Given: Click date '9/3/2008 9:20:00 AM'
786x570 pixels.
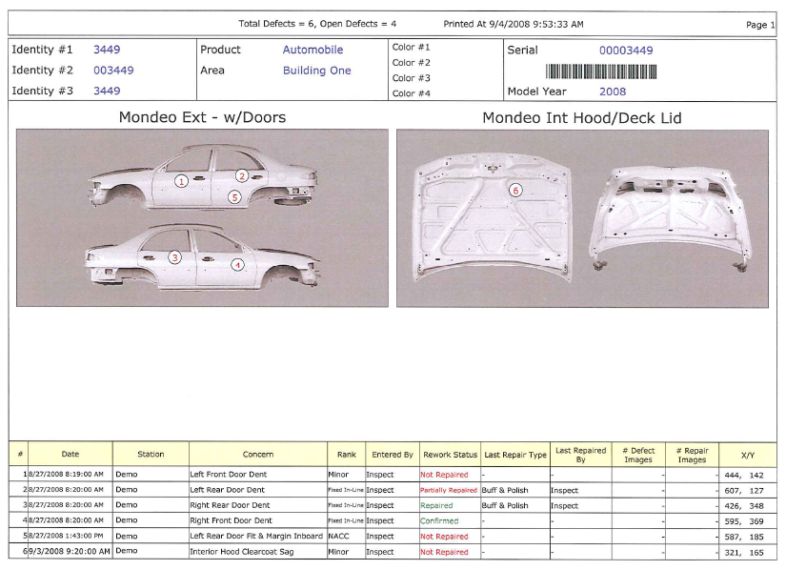Looking at the screenshot, I should click(70, 552).
